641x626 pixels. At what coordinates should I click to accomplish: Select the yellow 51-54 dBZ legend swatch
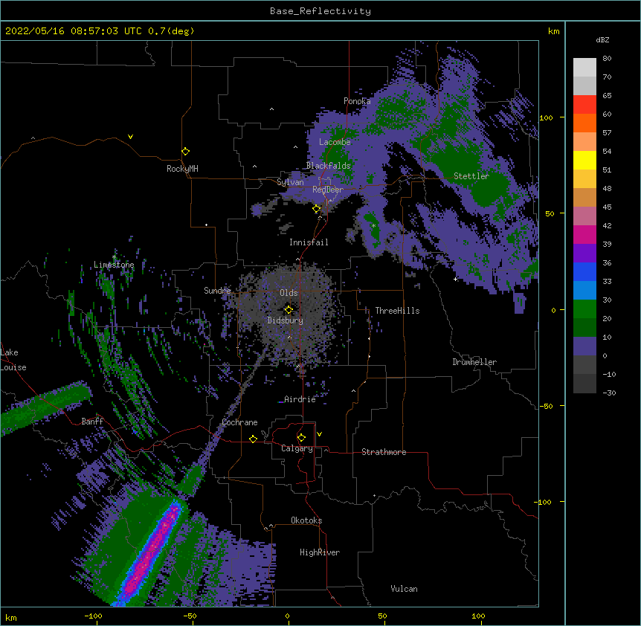pos(584,160)
